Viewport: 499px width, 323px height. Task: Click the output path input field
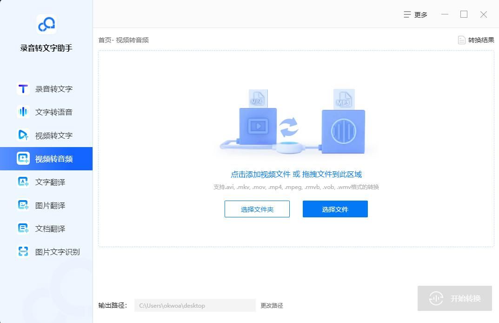coord(195,305)
